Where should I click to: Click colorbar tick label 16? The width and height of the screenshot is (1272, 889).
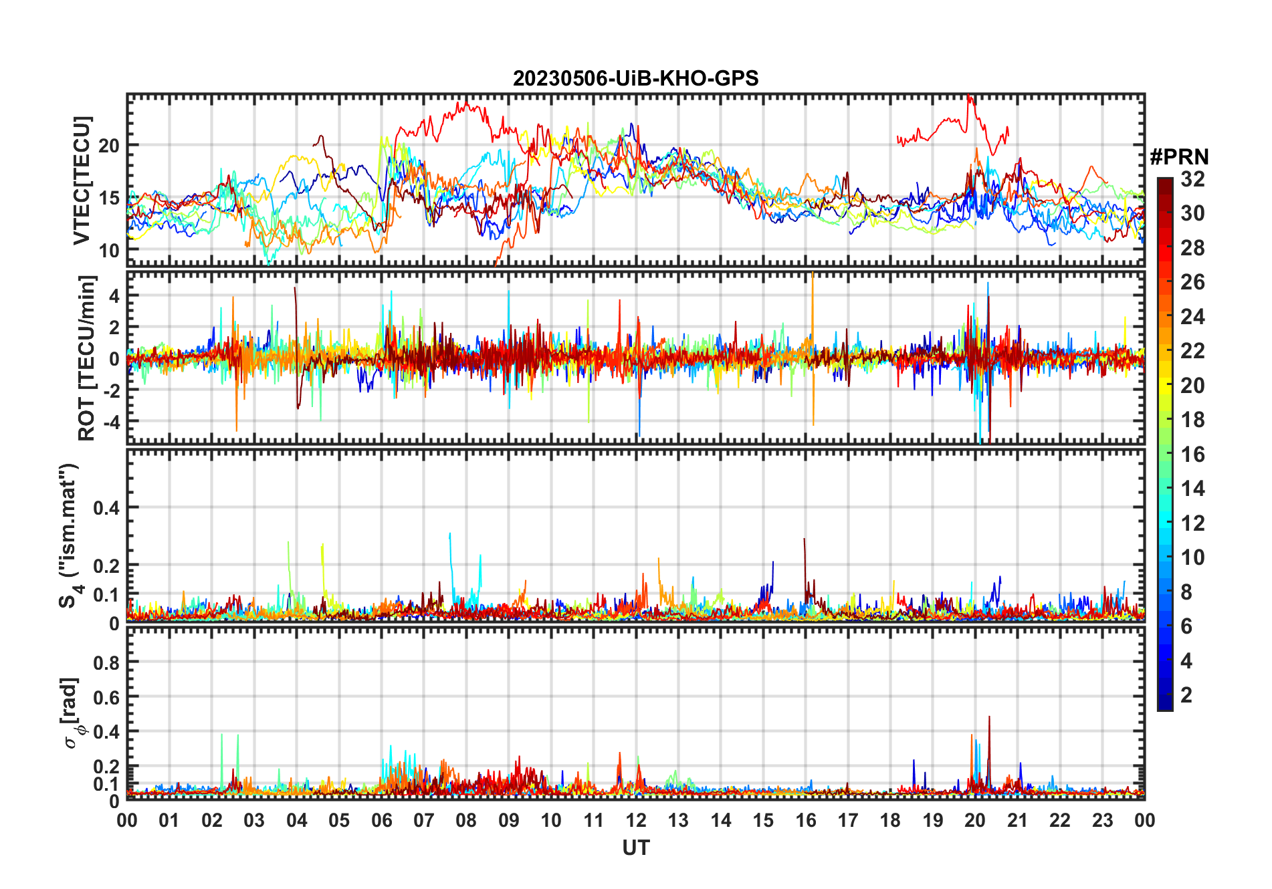click(x=1192, y=455)
